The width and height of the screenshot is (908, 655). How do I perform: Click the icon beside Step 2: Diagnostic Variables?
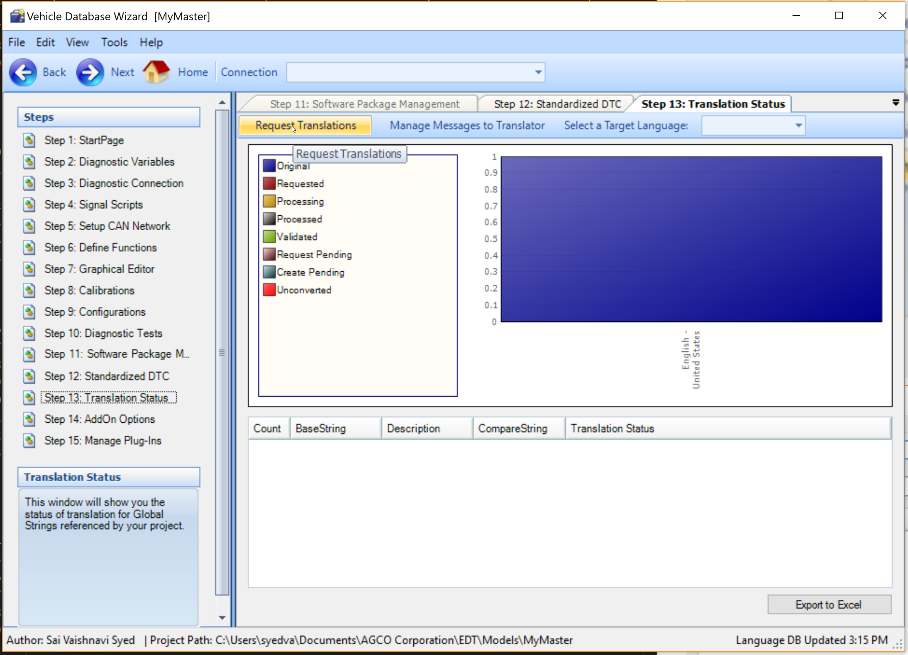pyautogui.click(x=29, y=162)
